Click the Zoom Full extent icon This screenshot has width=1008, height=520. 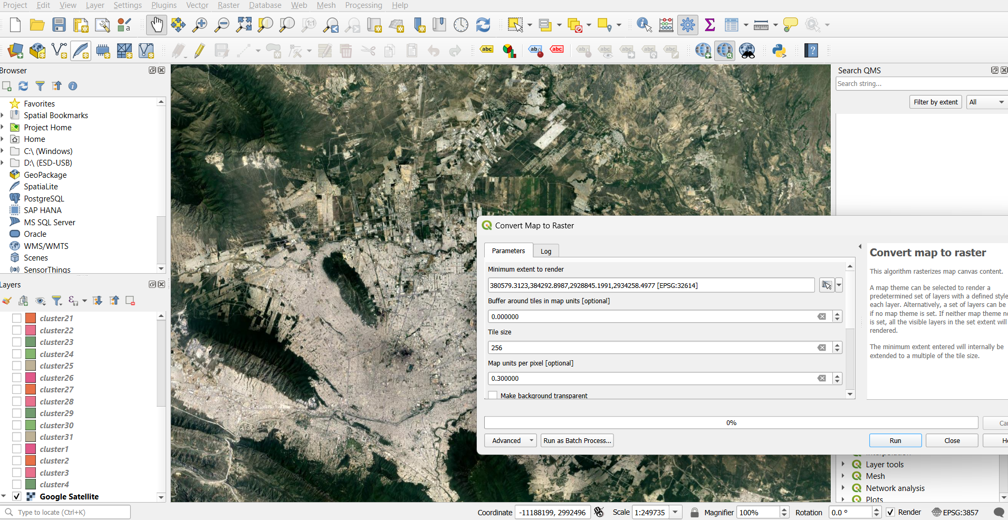[244, 25]
